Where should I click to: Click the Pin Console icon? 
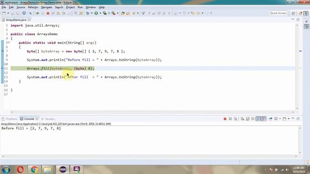pos(270,119)
